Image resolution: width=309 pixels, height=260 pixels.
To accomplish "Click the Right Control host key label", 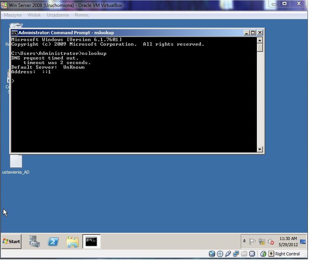I will (287, 254).
